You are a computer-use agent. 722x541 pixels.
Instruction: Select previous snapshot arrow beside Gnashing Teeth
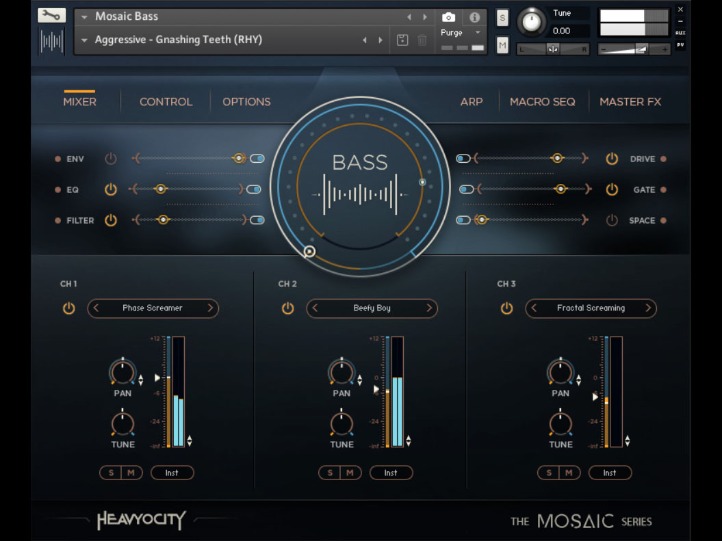tap(365, 40)
